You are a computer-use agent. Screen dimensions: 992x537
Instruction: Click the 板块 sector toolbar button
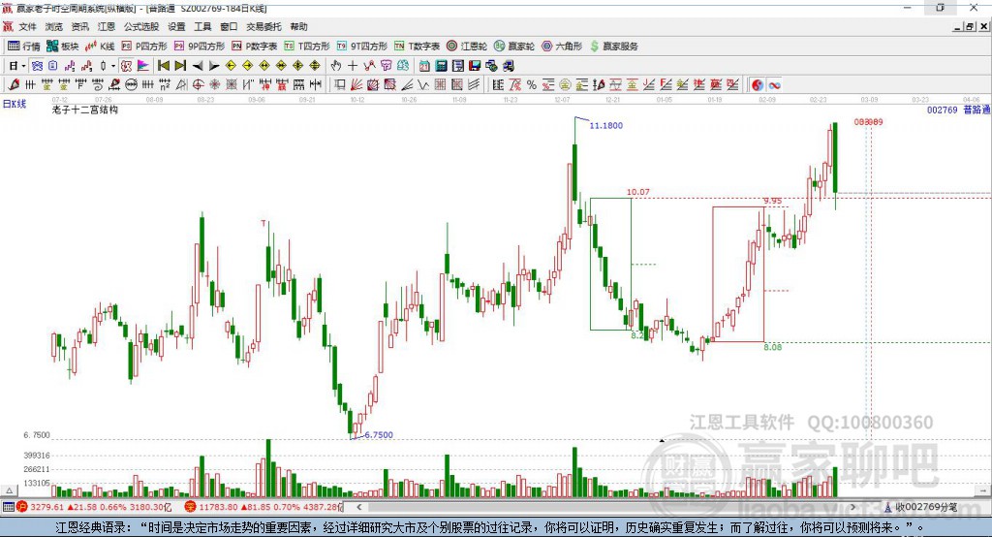(63, 47)
